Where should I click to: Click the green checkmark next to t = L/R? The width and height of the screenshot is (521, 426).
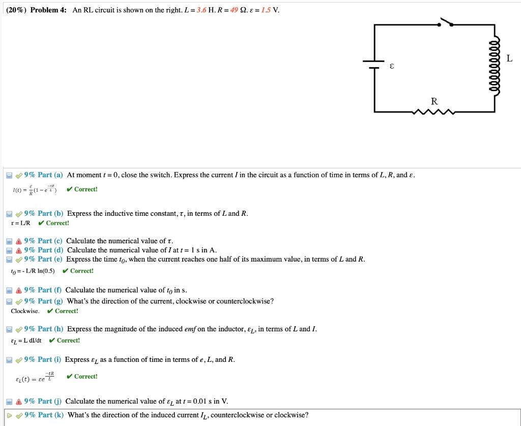tap(42, 223)
